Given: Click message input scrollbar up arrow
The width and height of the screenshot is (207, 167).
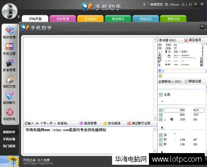Looking at the screenshot, I should 155,129.
